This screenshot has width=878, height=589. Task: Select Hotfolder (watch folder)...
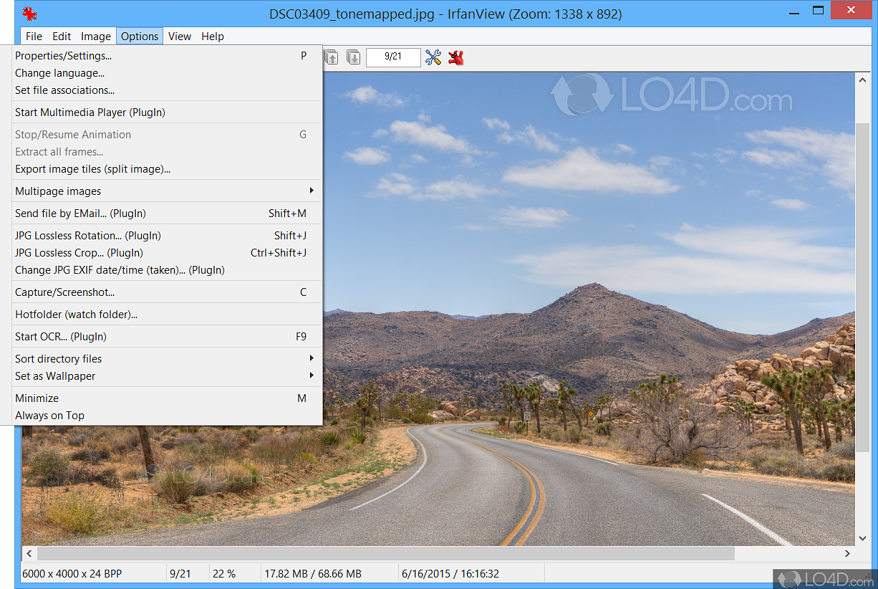pos(167,315)
